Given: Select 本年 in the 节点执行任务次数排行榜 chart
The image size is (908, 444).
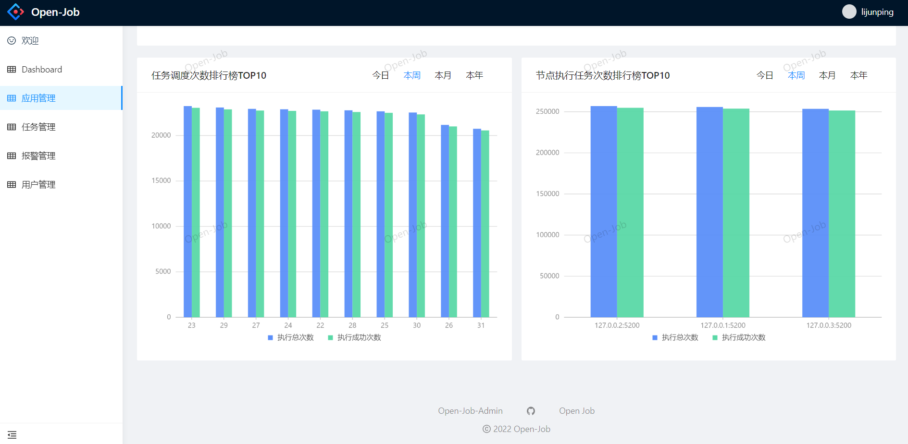Looking at the screenshot, I should (x=859, y=75).
